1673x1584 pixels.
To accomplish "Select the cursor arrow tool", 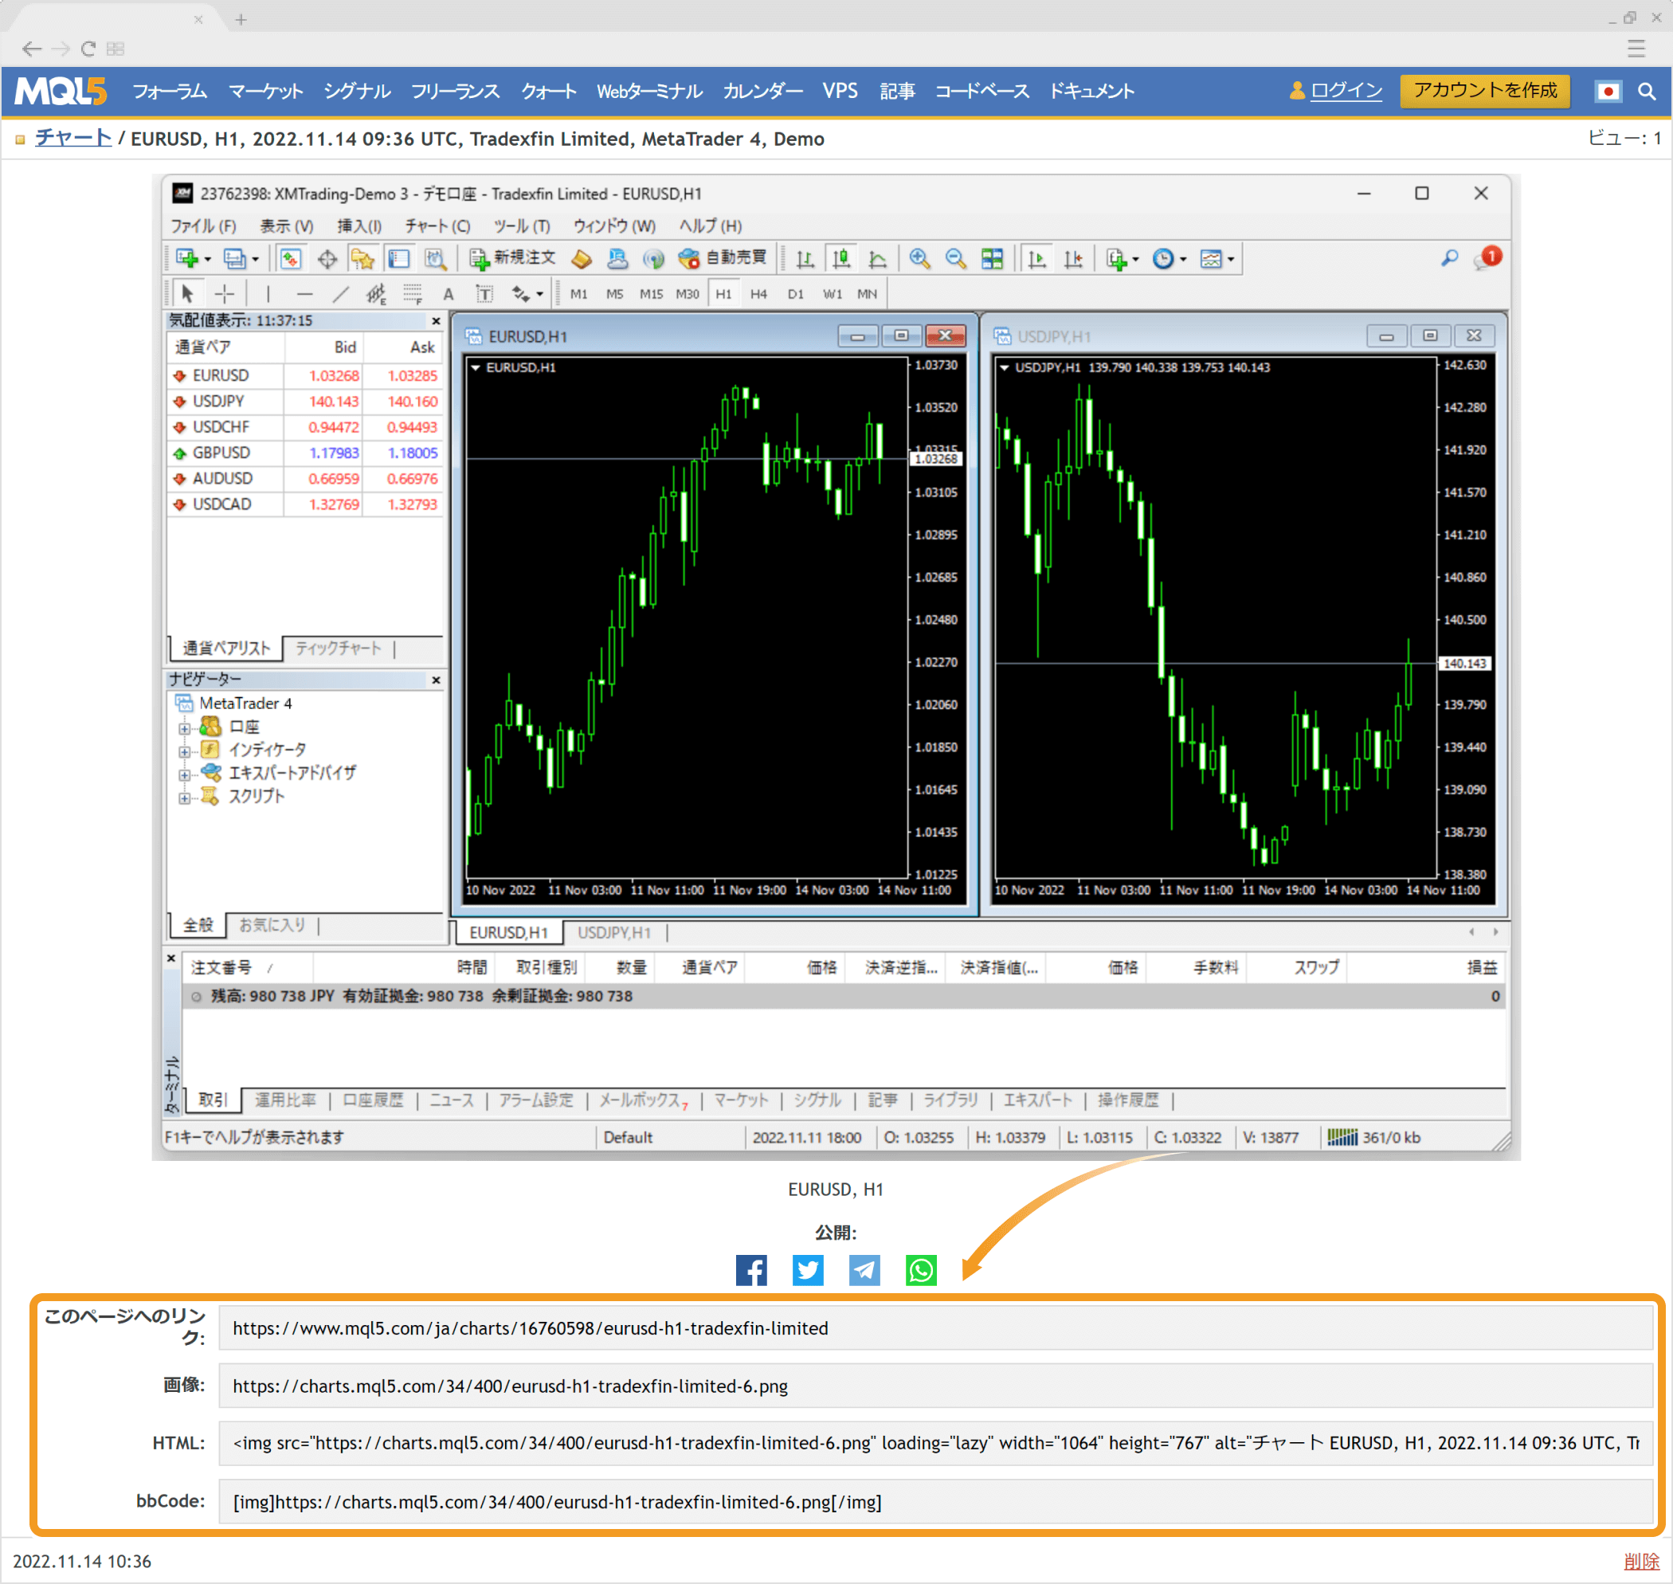I will [187, 294].
